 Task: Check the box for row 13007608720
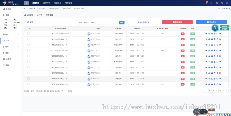pyautogui.click(x=28, y=39)
